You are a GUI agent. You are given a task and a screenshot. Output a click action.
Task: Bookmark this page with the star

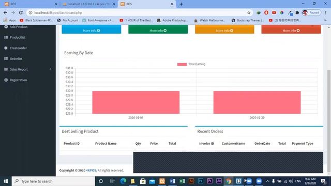point(249,12)
